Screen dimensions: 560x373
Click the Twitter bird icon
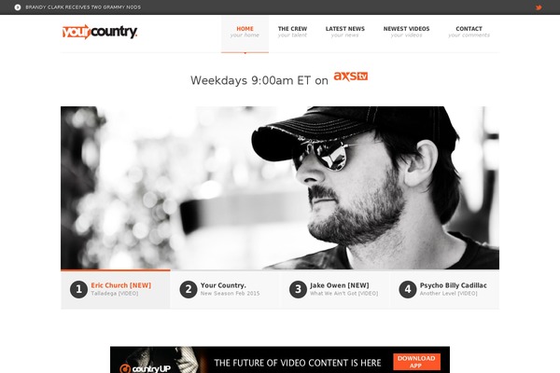point(539,7)
